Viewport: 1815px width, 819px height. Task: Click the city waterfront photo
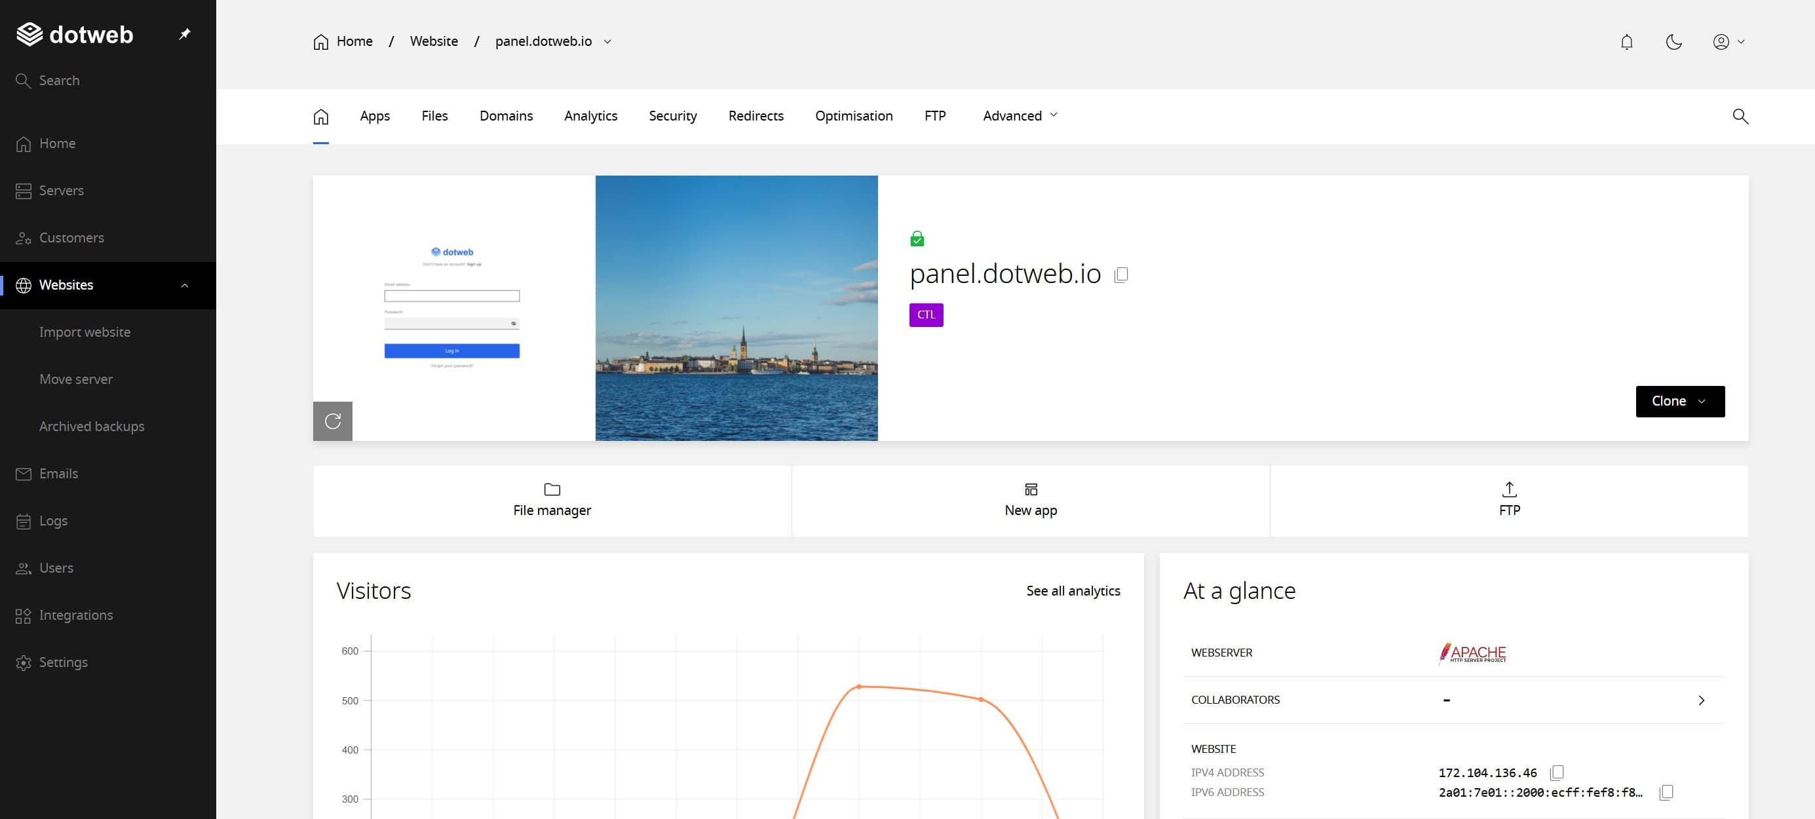(x=736, y=308)
